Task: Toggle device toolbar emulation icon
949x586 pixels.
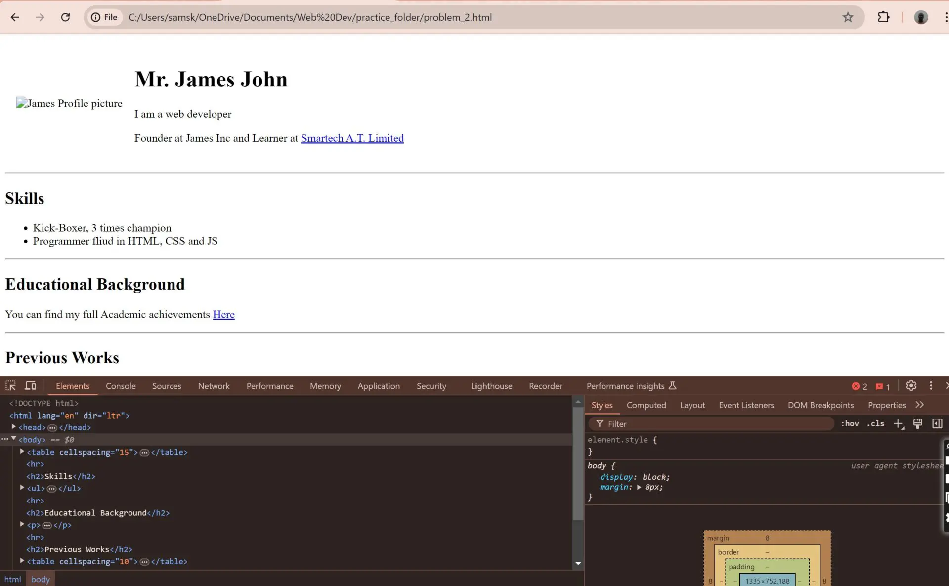Action: (x=31, y=385)
